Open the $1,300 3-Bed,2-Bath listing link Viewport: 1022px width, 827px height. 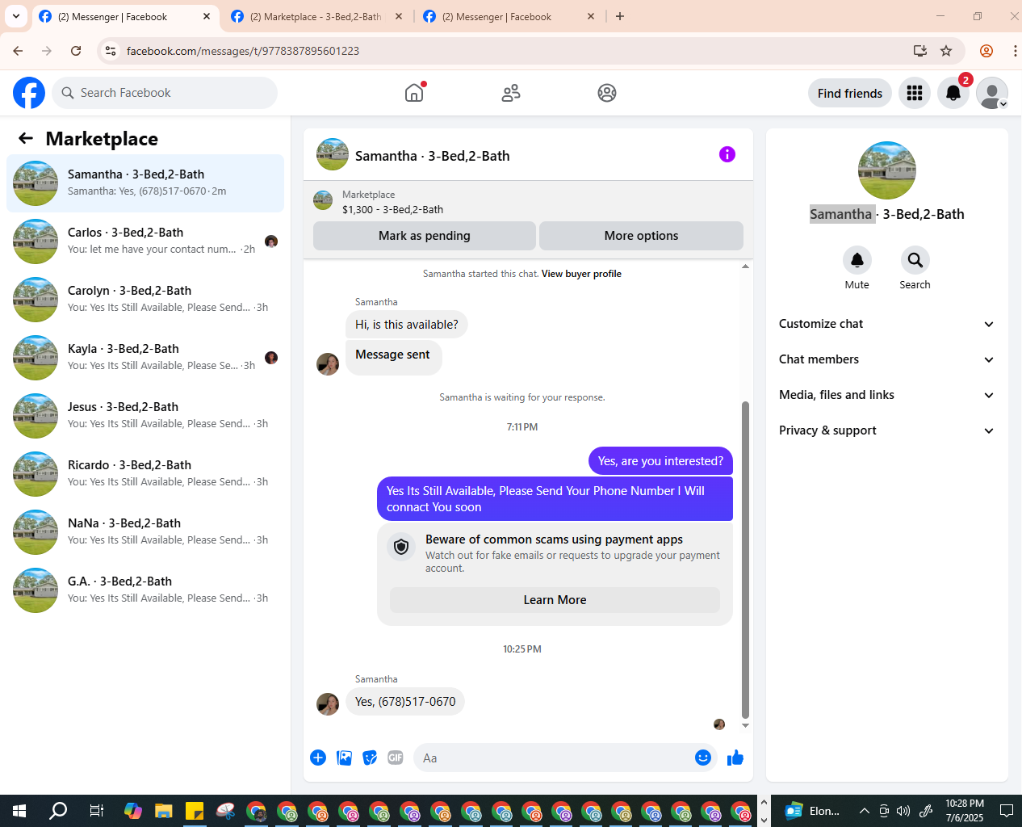(x=392, y=209)
